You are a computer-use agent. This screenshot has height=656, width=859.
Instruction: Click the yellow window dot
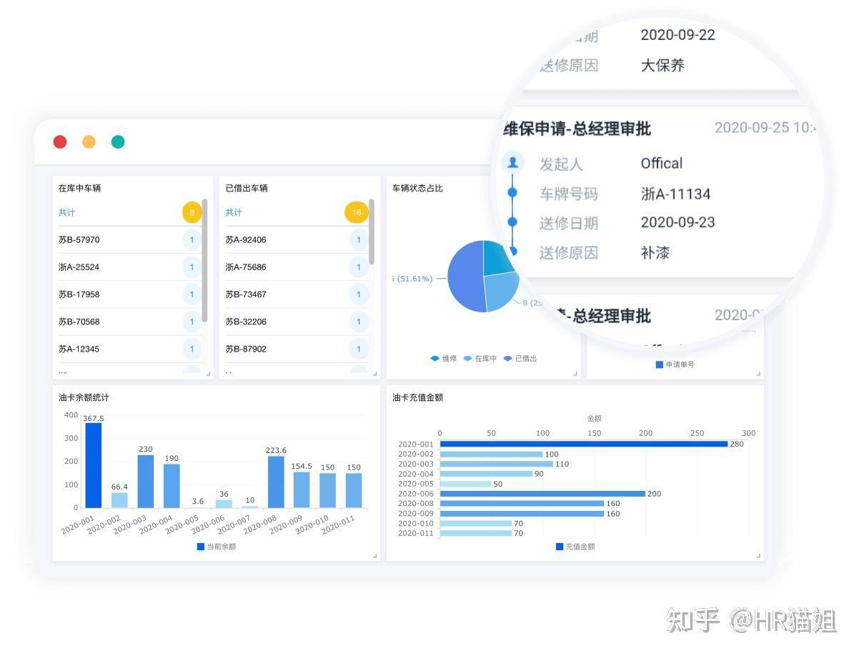pyautogui.click(x=89, y=141)
